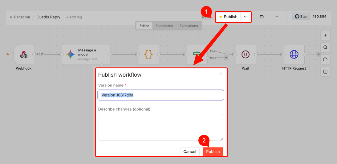Click the Code node with curly braces

coord(148,55)
